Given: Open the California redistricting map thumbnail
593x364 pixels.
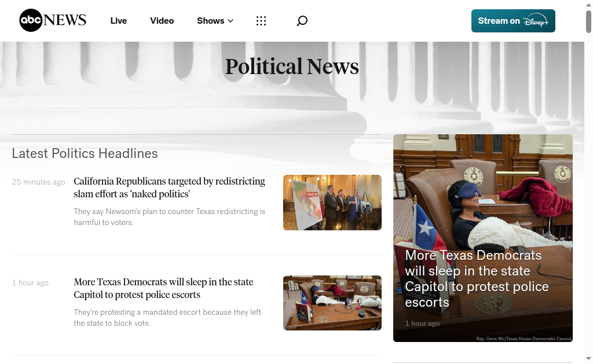Looking at the screenshot, I should coord(332,203).
